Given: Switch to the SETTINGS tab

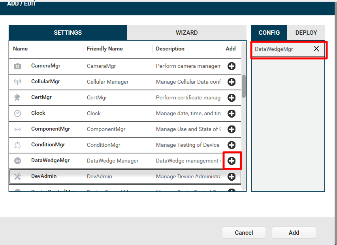Looking at the screenshot, I should [x=68, y=33].
